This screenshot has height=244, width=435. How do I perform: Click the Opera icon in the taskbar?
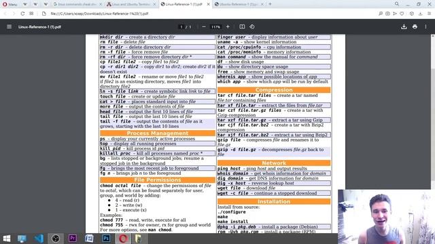click(x=123, y=239)
